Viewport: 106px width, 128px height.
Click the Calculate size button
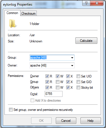pyautogui.click(x=86, y=41)
